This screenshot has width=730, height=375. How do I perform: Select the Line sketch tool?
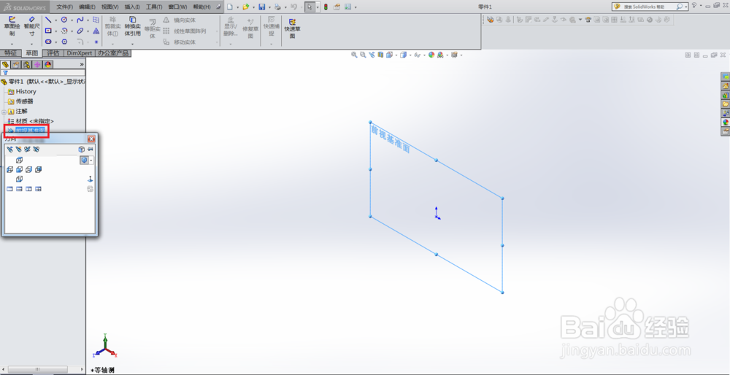click(x=48, y=20)
